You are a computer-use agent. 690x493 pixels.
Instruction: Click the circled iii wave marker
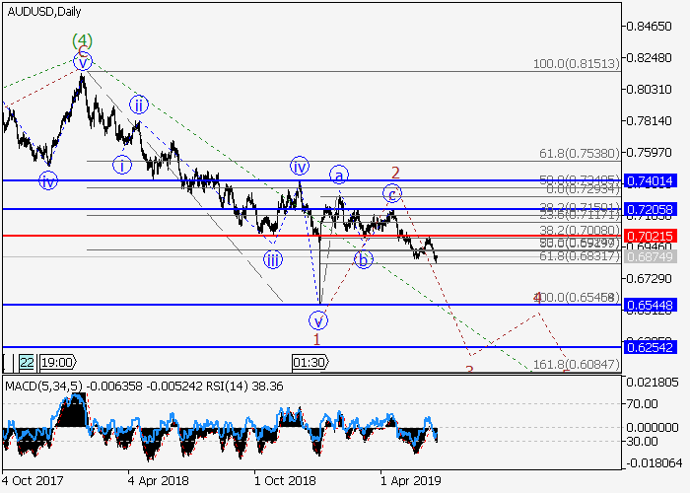(272, 259)
